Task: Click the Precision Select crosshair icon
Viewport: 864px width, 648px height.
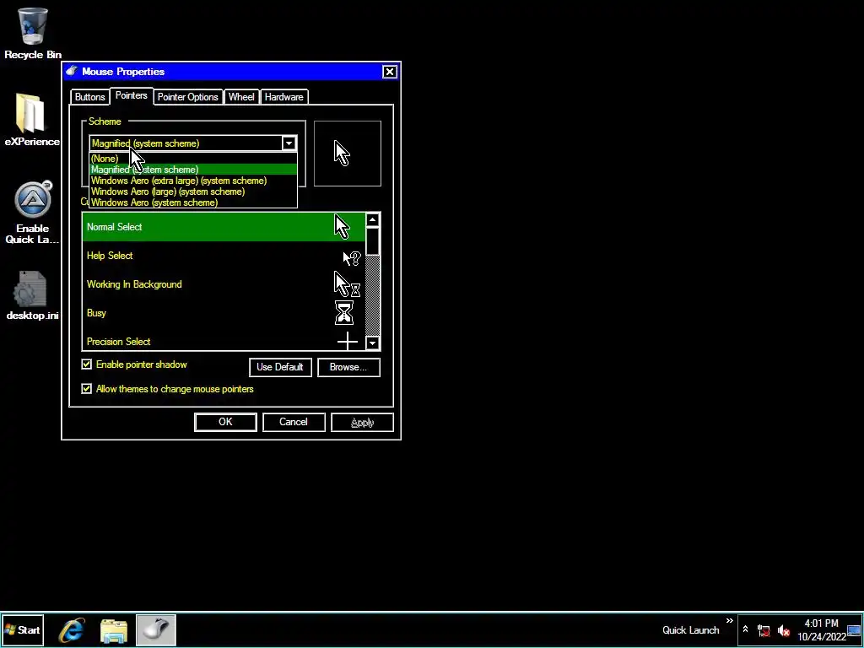Action: [347, 342]
